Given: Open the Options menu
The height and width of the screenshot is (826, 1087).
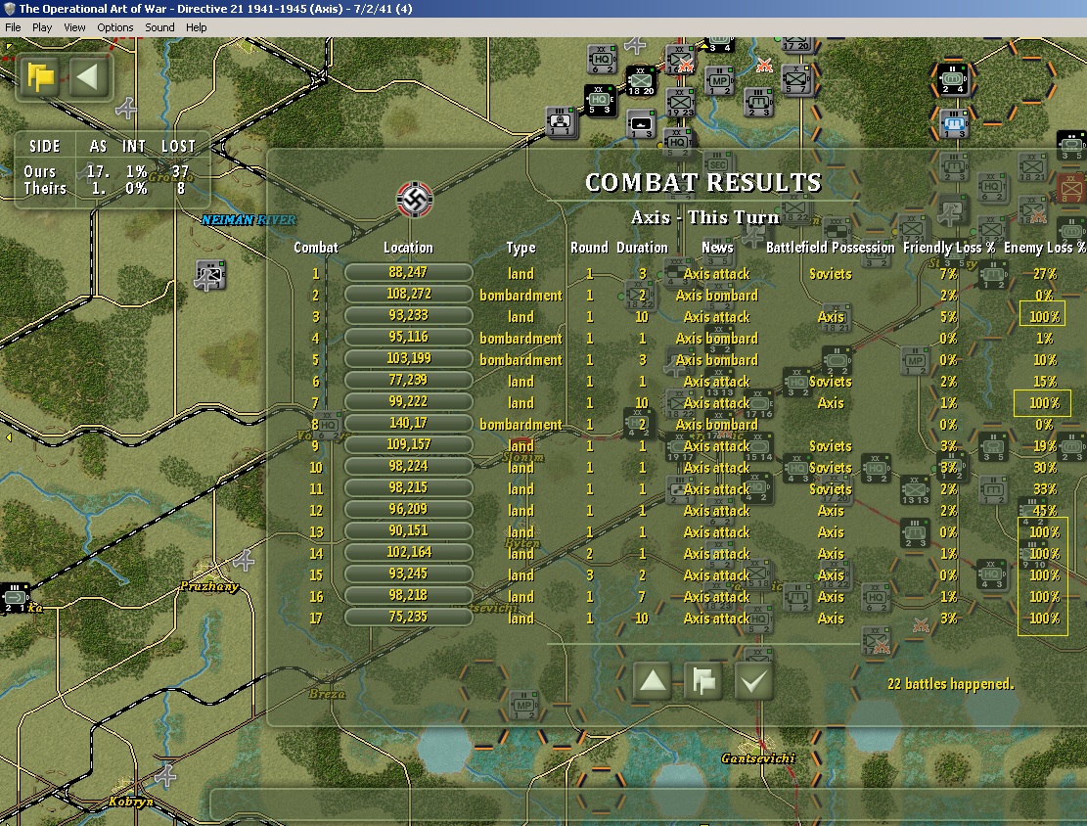Looking at the screenshot, I should tap(115, 27).
